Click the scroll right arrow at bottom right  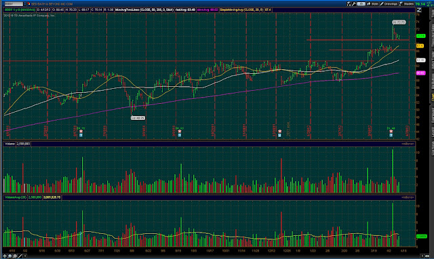[422, 256]
